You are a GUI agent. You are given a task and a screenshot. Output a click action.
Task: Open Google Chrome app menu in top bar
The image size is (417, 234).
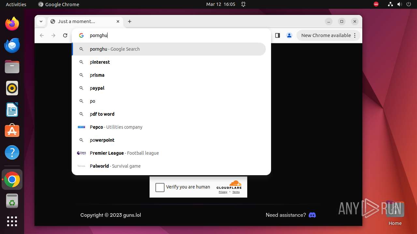click(59, 4)
